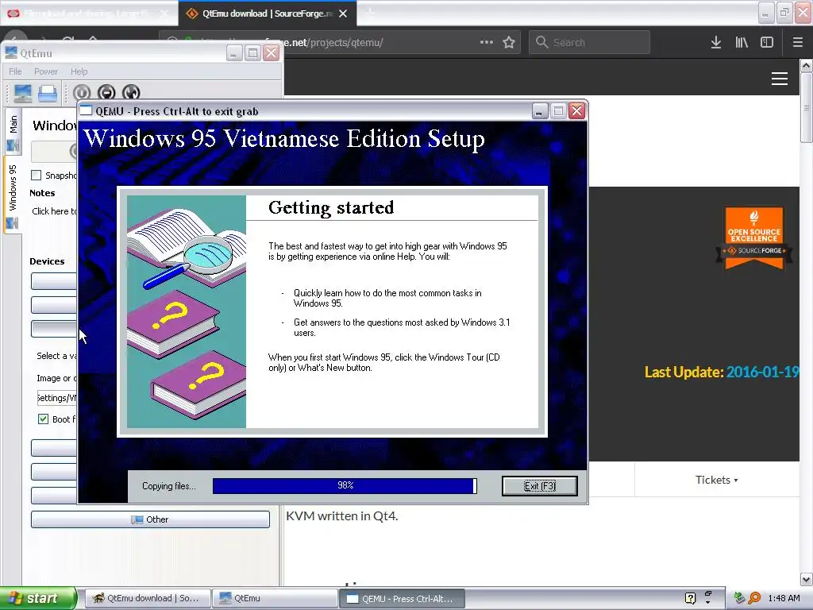Click the QEMU window title bar icon
This screenshot has height=610, width=813.
(86, 111)
